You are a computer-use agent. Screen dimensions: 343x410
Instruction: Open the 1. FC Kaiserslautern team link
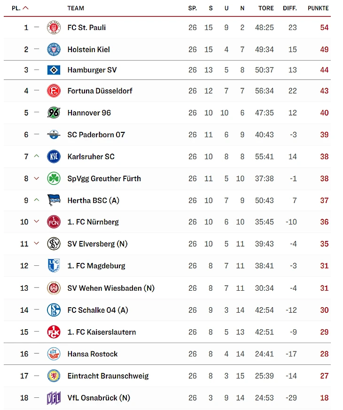pos(101,332)
